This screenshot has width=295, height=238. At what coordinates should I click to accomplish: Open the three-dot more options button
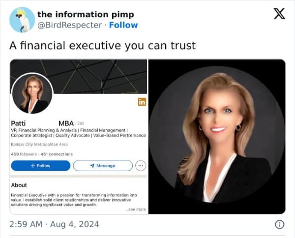(141, 166)
